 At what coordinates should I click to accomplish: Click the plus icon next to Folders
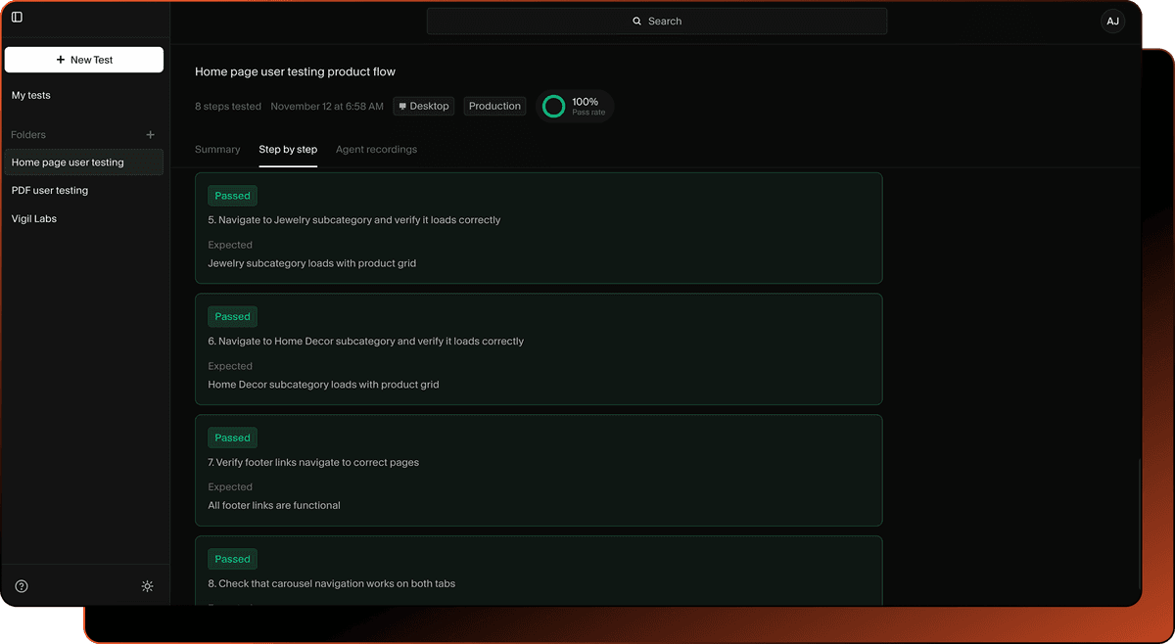click(x=150, y=135)
